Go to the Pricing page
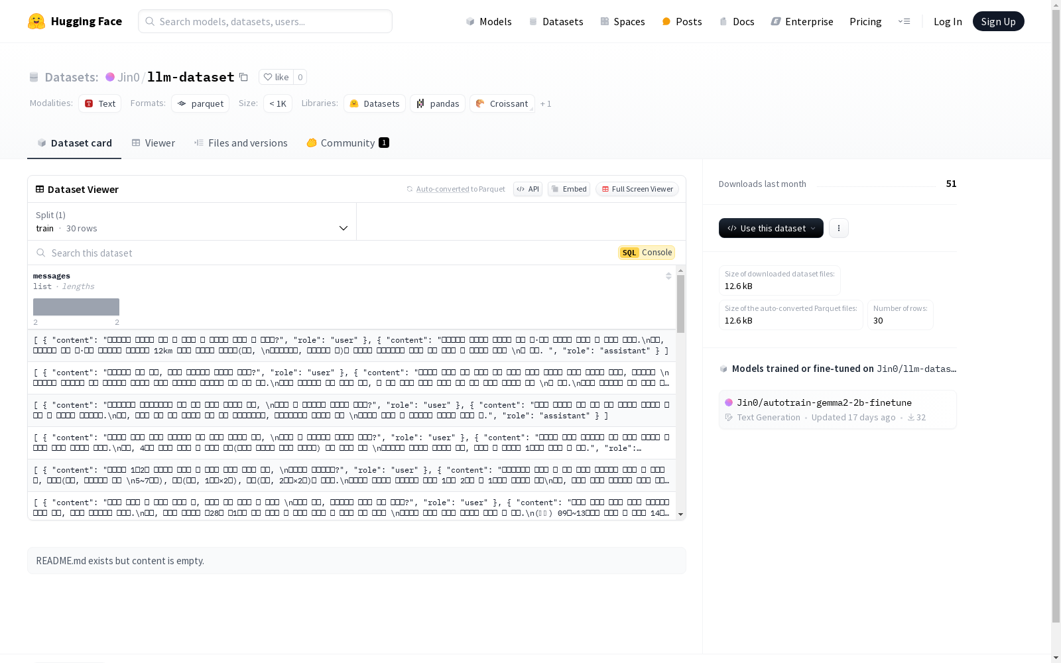 click(865, 21)
